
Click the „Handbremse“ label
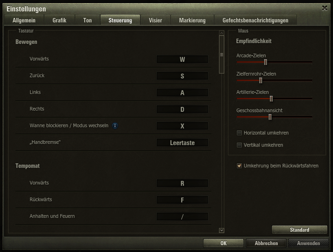tap(45, 142)
